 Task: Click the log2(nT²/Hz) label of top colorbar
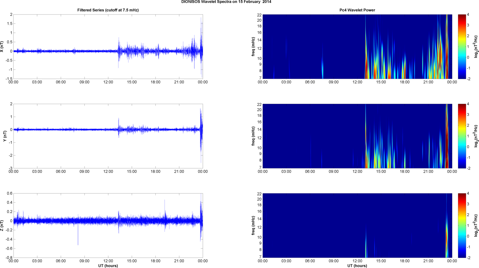point(476,46)
